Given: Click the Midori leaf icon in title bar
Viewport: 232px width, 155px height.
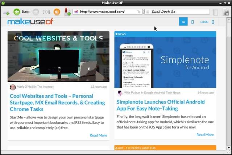Looking at the screenshot, I should [x=3, y=3].
